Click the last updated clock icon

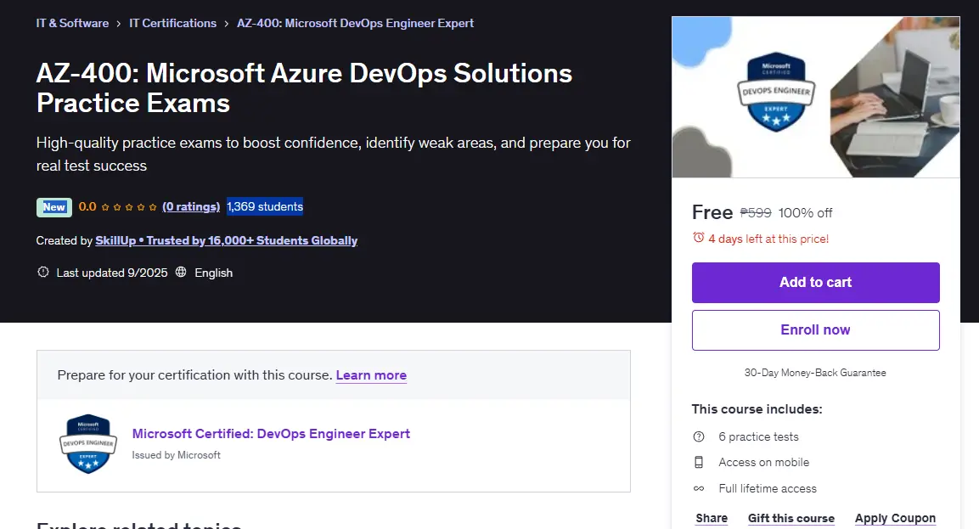(43, 273)
